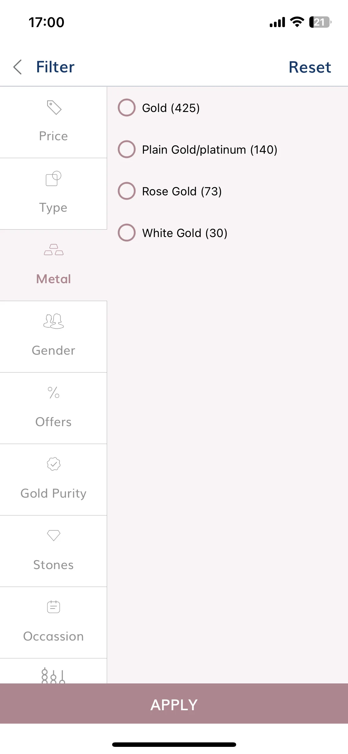
Task: Choose the Plain Gold/platinum (140) option
Action: point(197,149)
